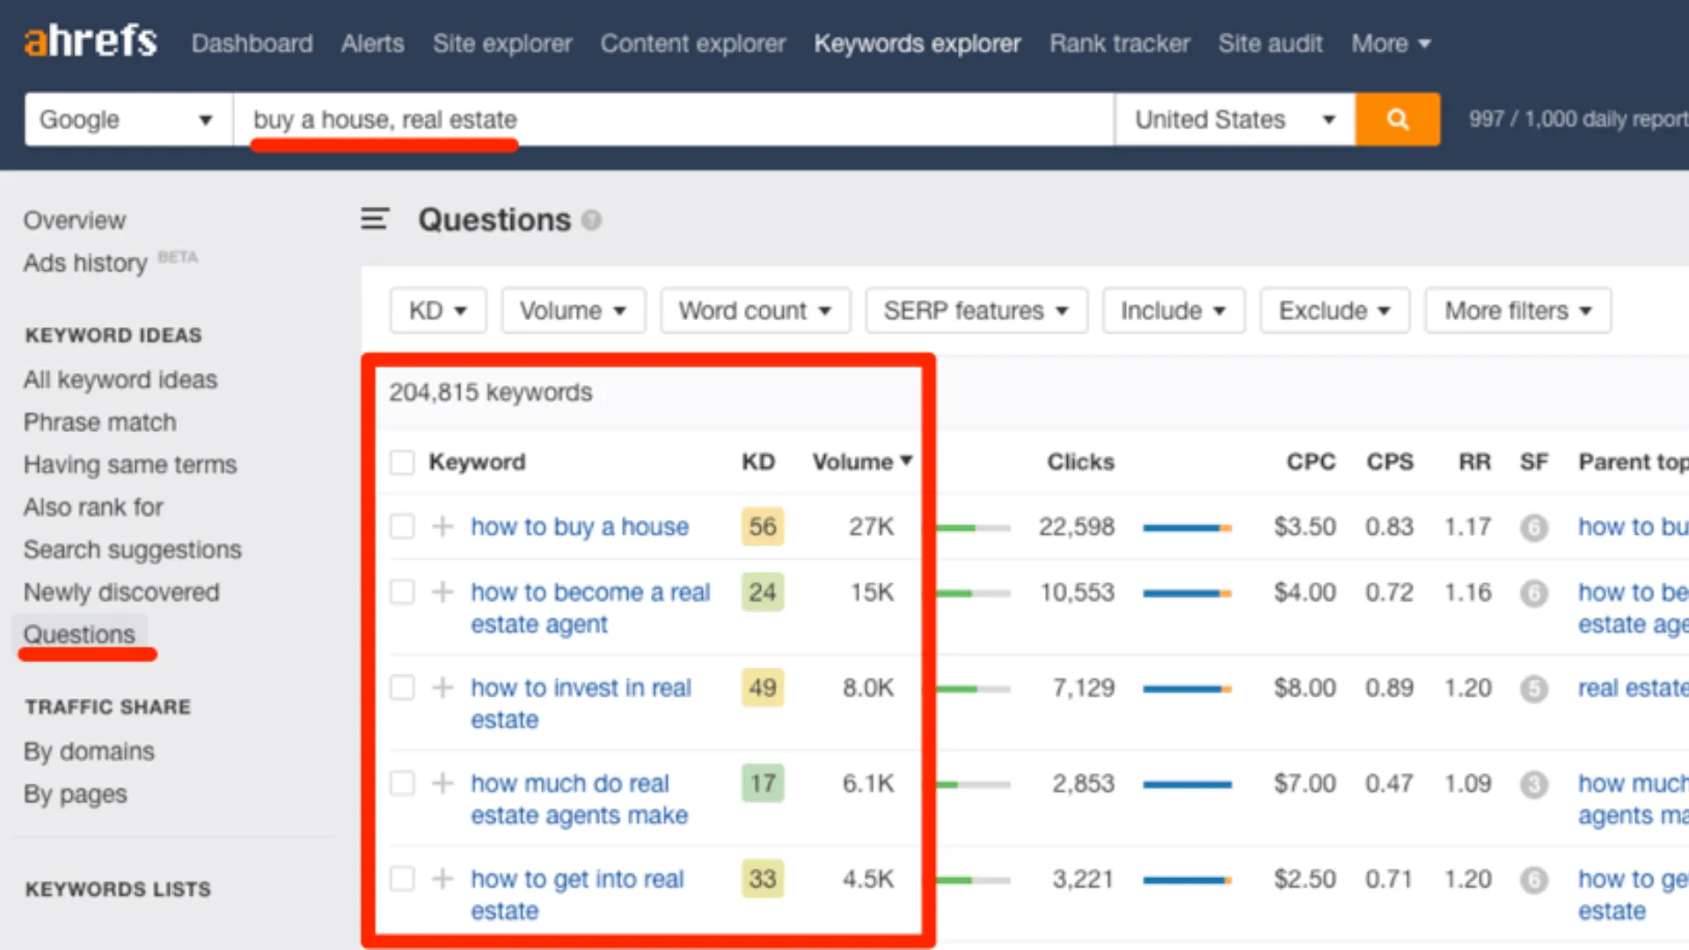Open Newly discovered in sidebar
This screenshot has height=950, width=1689.
[x=121, y=592]
